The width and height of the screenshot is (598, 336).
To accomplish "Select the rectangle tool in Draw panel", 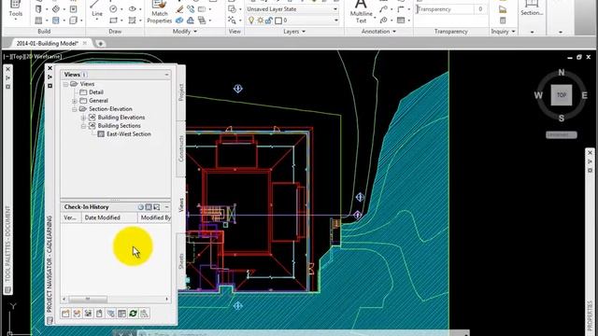I will 113,21.
